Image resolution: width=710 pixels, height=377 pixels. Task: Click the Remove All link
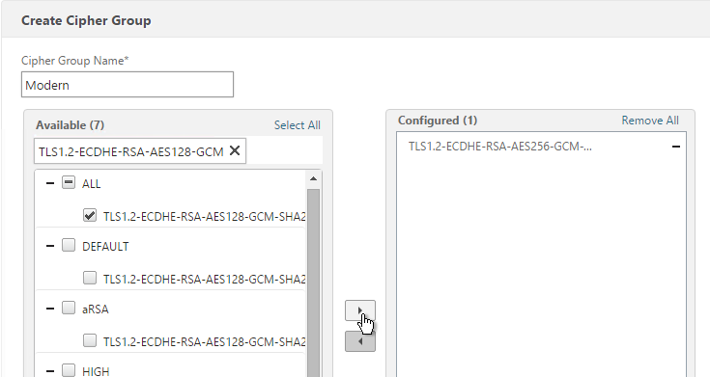(650, 121)
